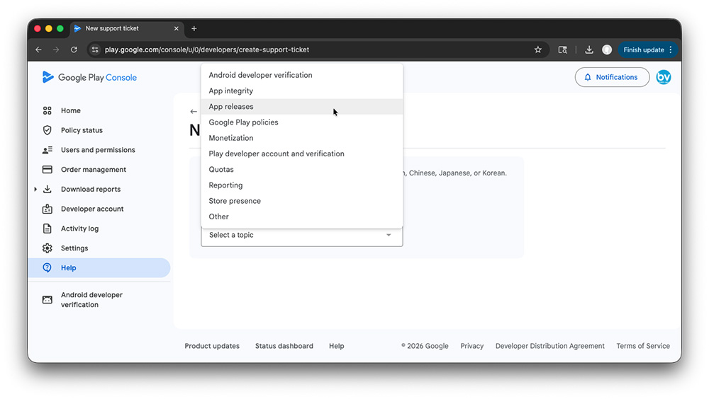Open Notifications

tap(612, 77)
